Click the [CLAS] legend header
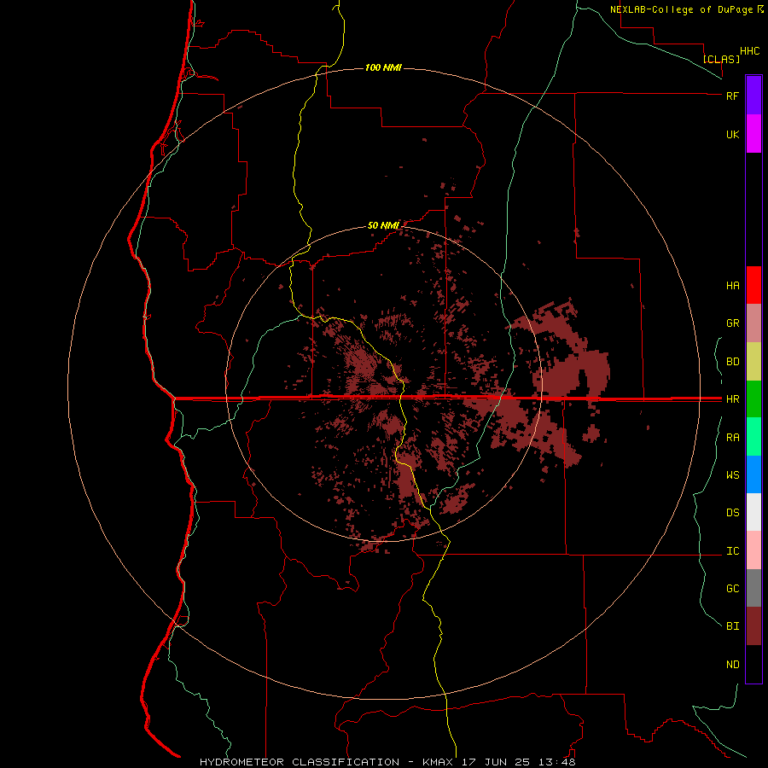Viewport: 768px width, 768px height. (720, 59)
